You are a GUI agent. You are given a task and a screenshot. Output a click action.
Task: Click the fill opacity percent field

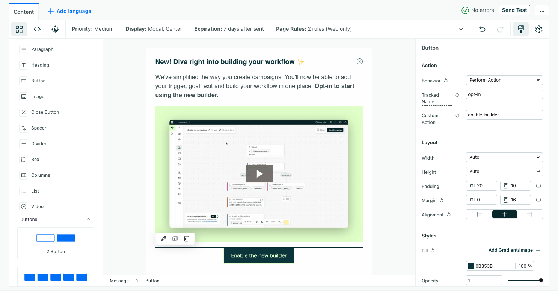[525, 266]
